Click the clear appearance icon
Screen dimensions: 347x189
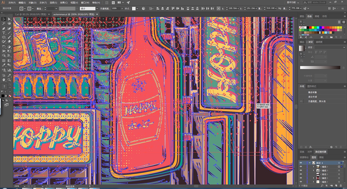(x=331, y=147)
